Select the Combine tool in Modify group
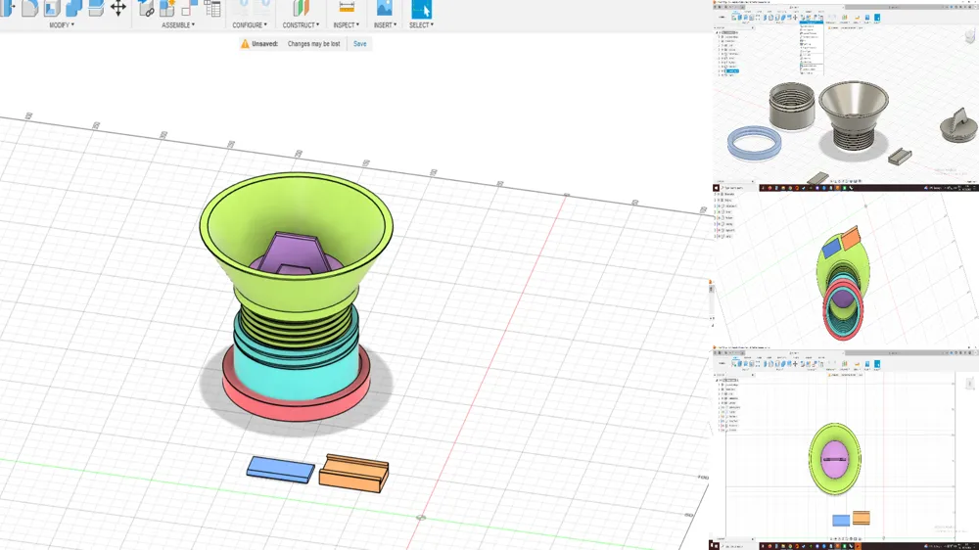 point(73,8)
